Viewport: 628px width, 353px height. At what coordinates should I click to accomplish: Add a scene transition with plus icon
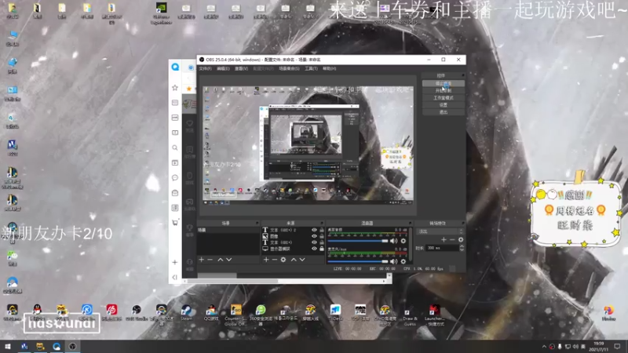point(444,240)
